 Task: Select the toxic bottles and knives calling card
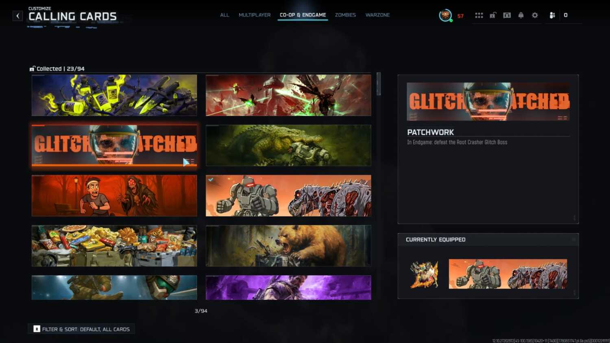coord(114,95)
